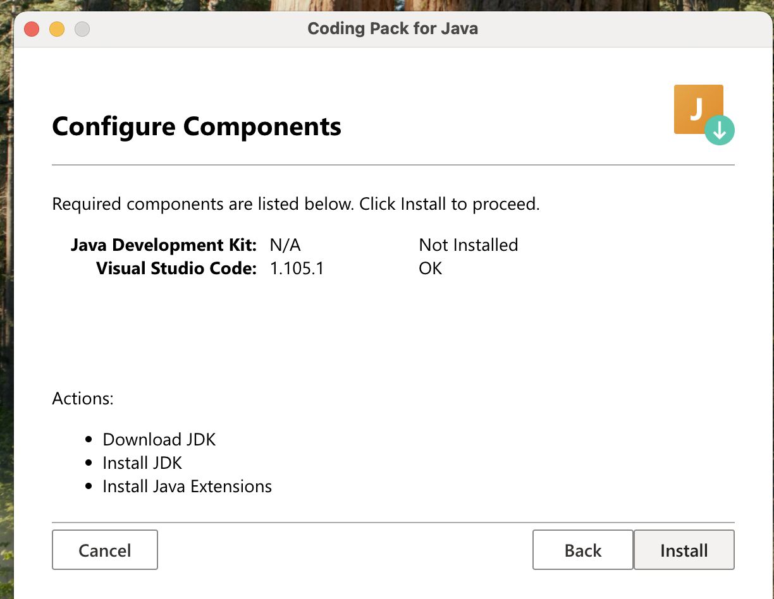This screenshot has height=599, width=774.
Task: Click the Coding Pack for Java logo icon
Action: coord(699,109)
